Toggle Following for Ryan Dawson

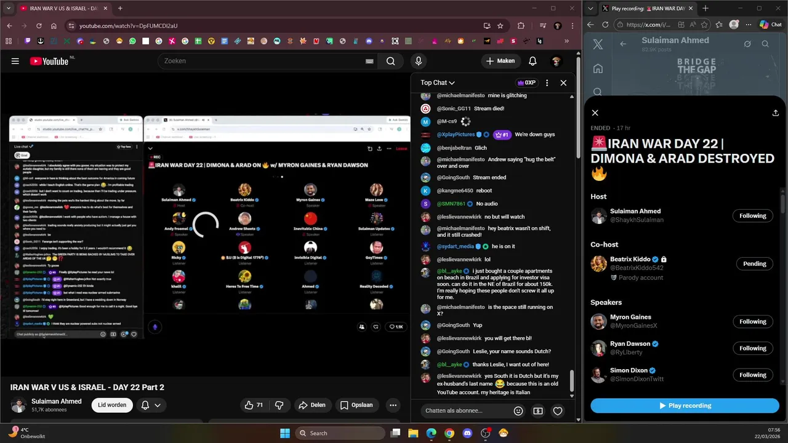tap(753, 348)
